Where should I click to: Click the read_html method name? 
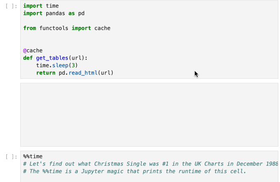click(x=83, y=73)
